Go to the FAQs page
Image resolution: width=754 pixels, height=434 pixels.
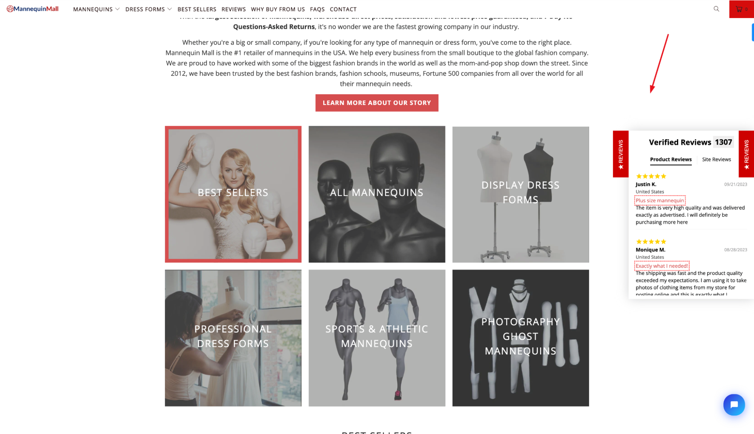tap(317, 9)
